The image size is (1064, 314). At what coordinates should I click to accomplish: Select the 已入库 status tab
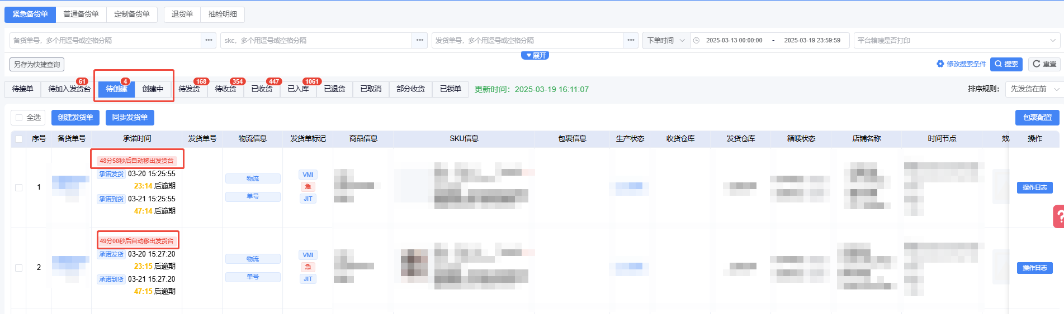pyautogui.click(x=298, y=89)
